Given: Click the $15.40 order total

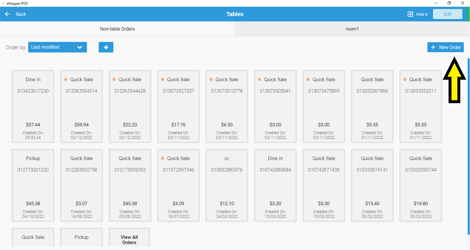Looking at the screenshot, I should 372,203.
